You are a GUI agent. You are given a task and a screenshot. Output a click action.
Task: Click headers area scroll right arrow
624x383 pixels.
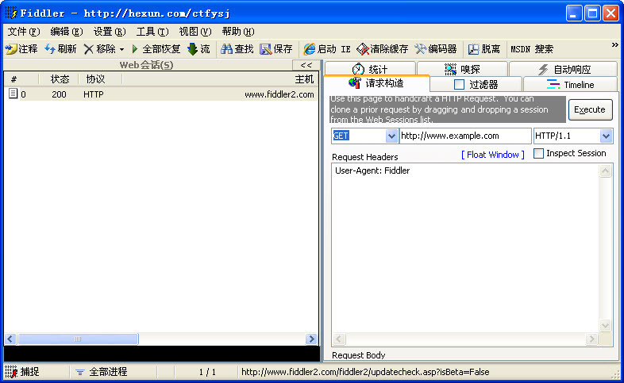(x=591, y=339)
